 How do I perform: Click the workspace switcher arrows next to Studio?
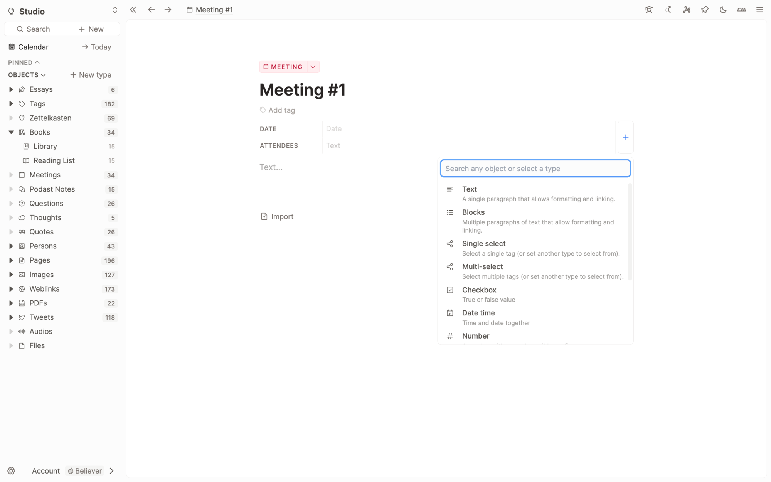tap(114, 10)
